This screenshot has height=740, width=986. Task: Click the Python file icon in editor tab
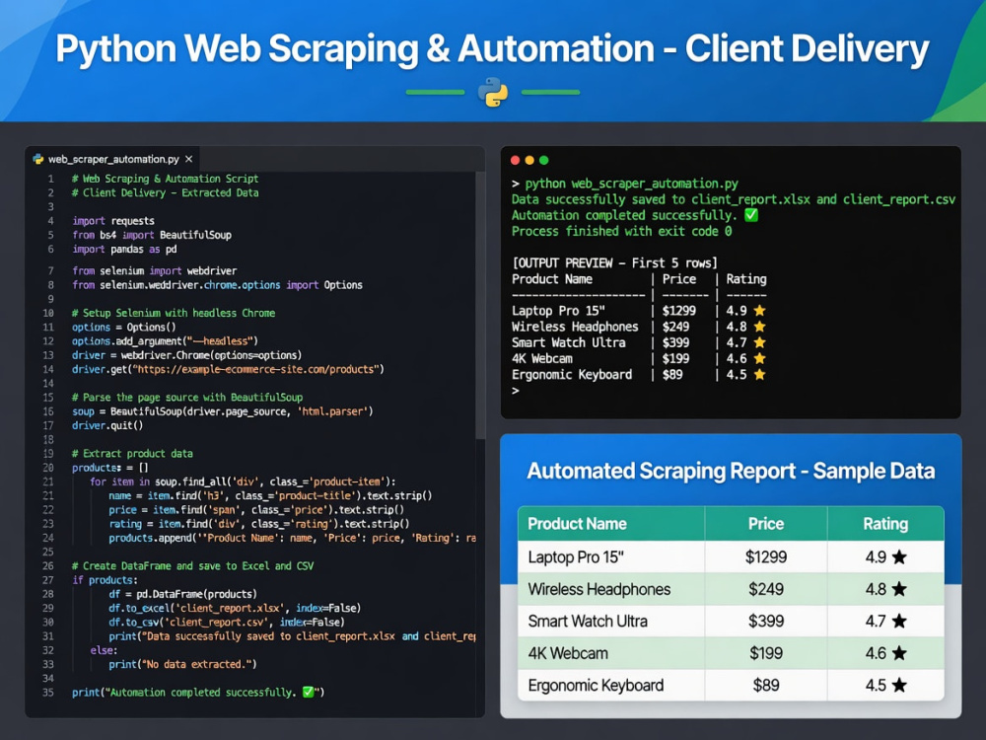pyautogui.click(x=38, y=159)
